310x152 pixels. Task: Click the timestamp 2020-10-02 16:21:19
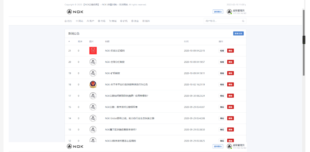point(194,85)
